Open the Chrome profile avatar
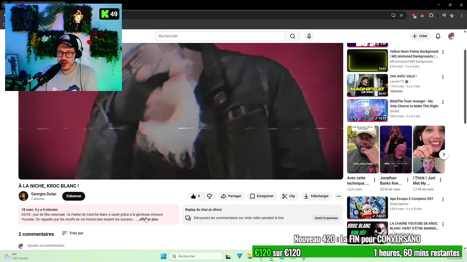The width and height of the screenshot is (467, 262). point(453,15)
